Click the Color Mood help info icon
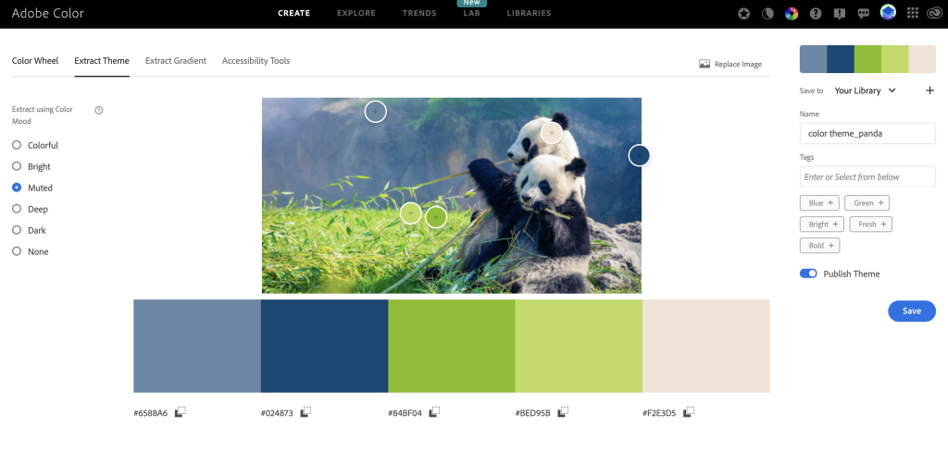 (x=99, y=111)
